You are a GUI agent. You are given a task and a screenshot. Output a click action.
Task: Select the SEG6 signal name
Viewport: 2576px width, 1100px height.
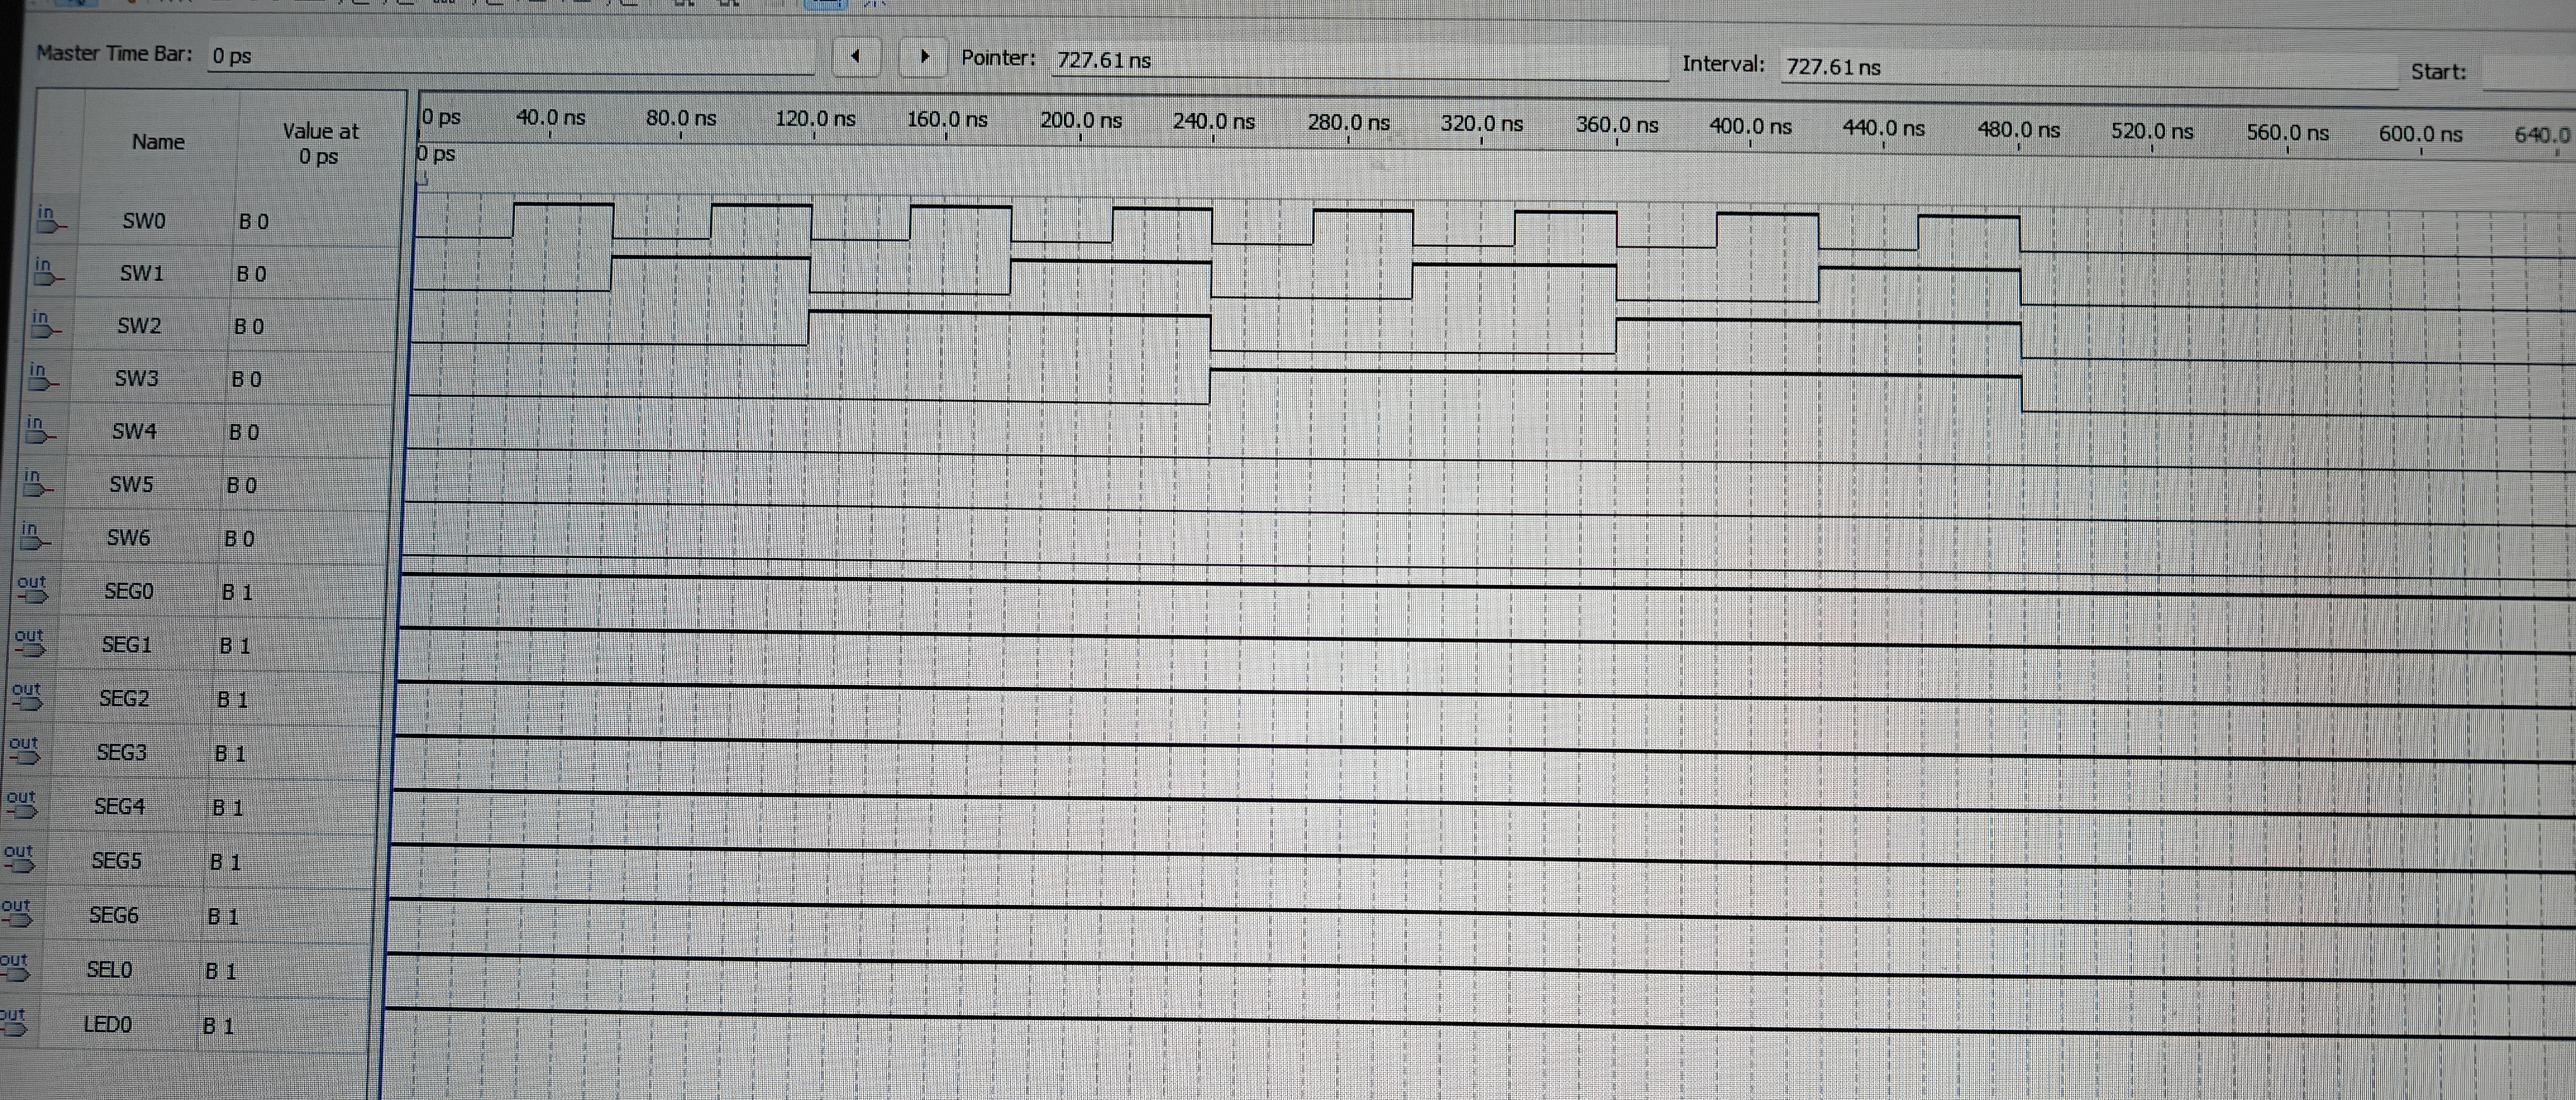click(x=113, y=914)
